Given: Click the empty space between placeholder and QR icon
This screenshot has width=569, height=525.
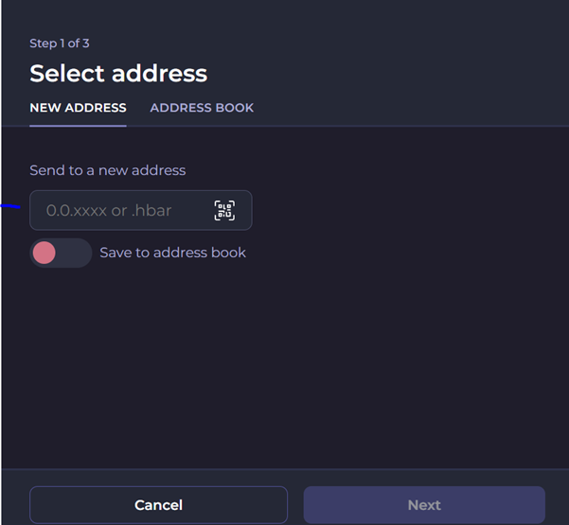Looking at the screenshot, I should [x=192, y=210].
